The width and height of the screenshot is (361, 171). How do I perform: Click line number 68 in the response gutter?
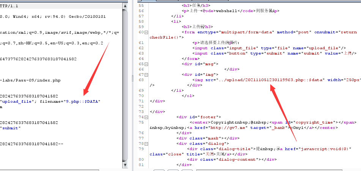point(141,80)
